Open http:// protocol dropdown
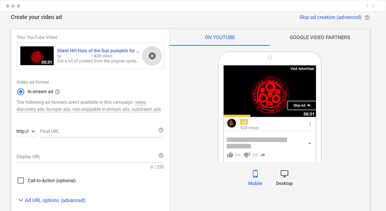This screenshot has width=386, height=211. click(26, 131)
